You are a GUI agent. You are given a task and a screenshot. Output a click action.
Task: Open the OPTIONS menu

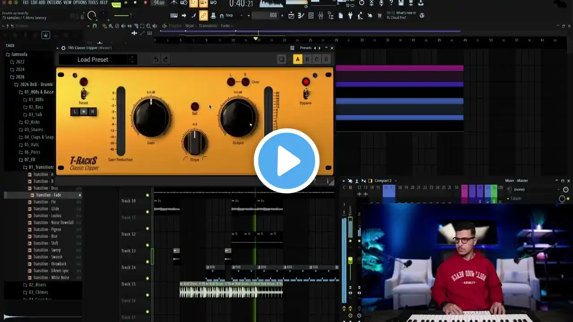pos(80,3)
